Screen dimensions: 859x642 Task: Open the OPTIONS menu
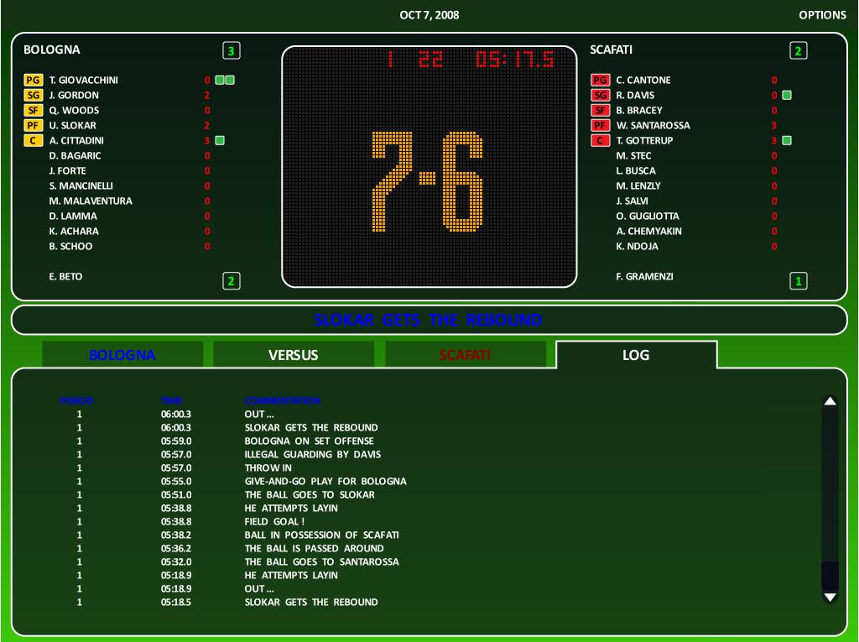[x=823, y=14]
